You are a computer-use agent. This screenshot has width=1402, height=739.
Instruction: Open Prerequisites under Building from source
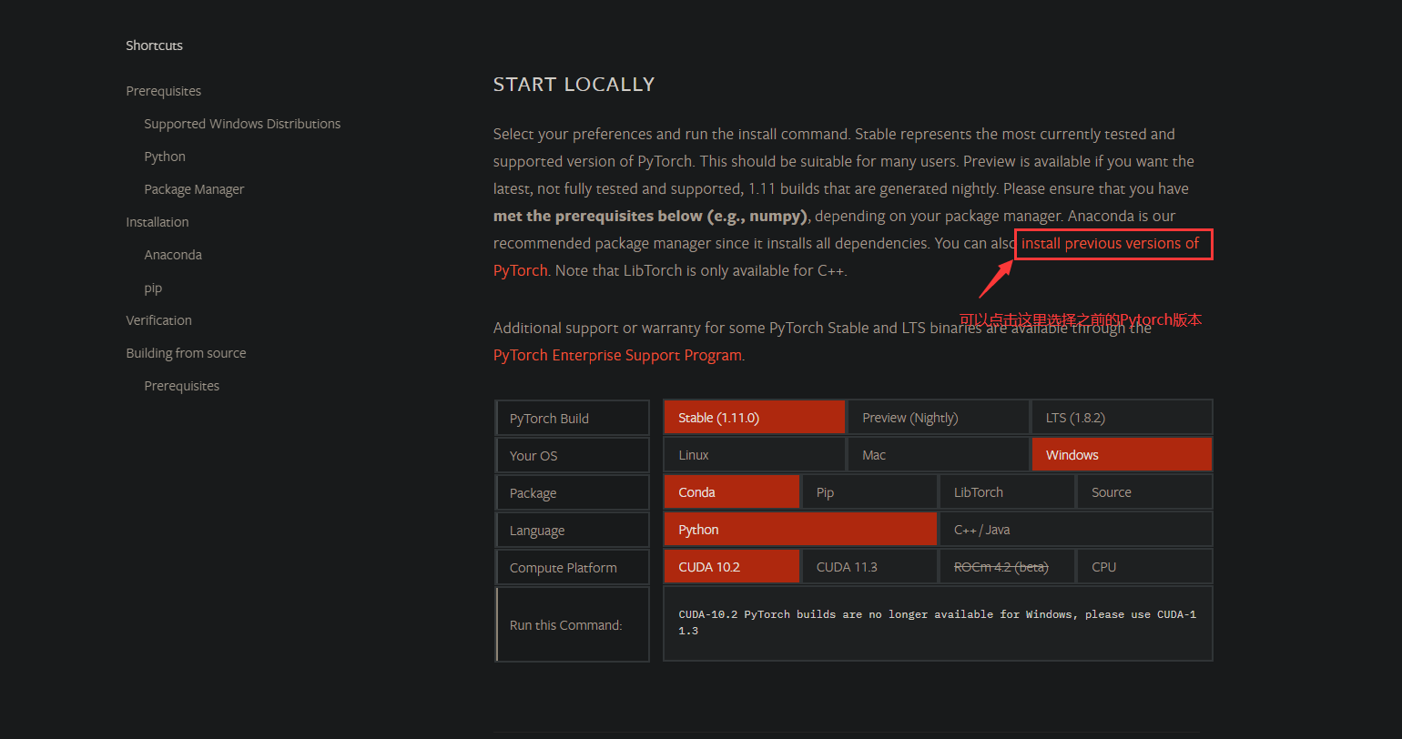(182, 386)
